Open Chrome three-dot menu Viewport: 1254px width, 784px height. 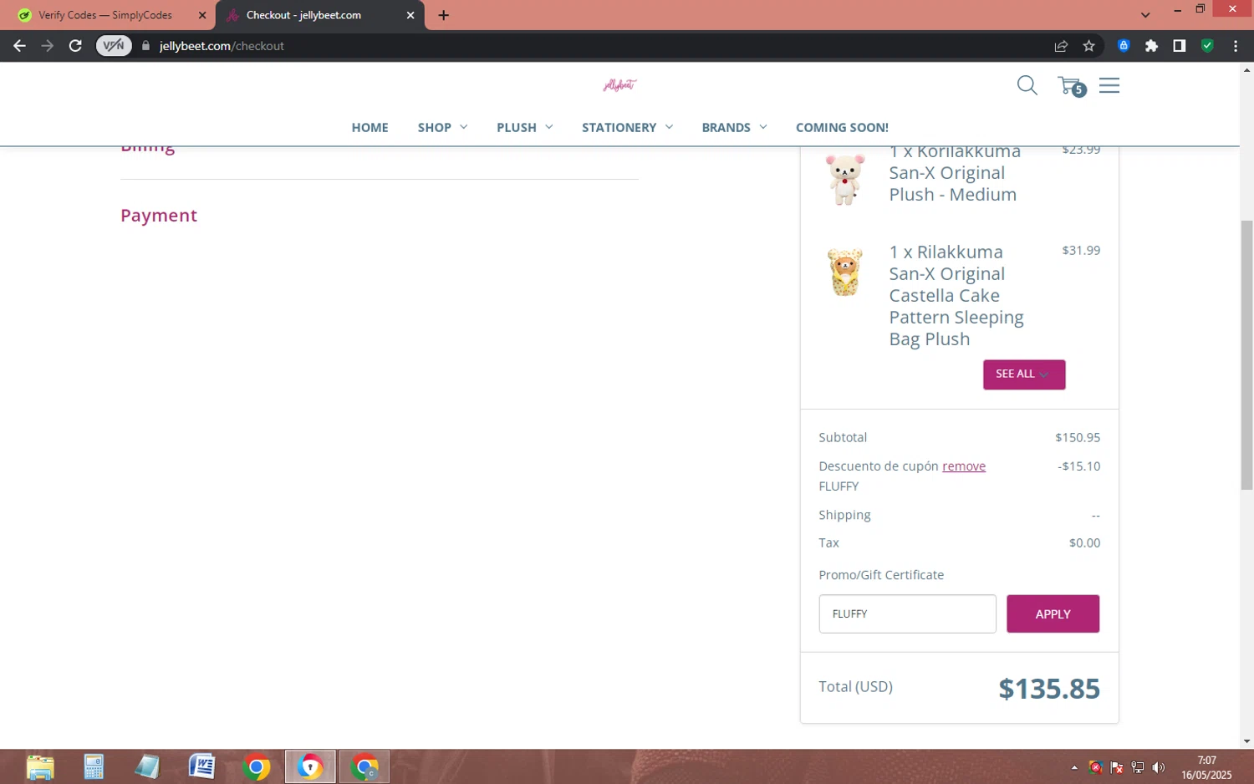click(1236, 46)
